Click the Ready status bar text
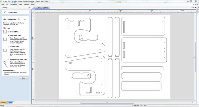This screenshot has width=199, height=107. coord(2,106)
